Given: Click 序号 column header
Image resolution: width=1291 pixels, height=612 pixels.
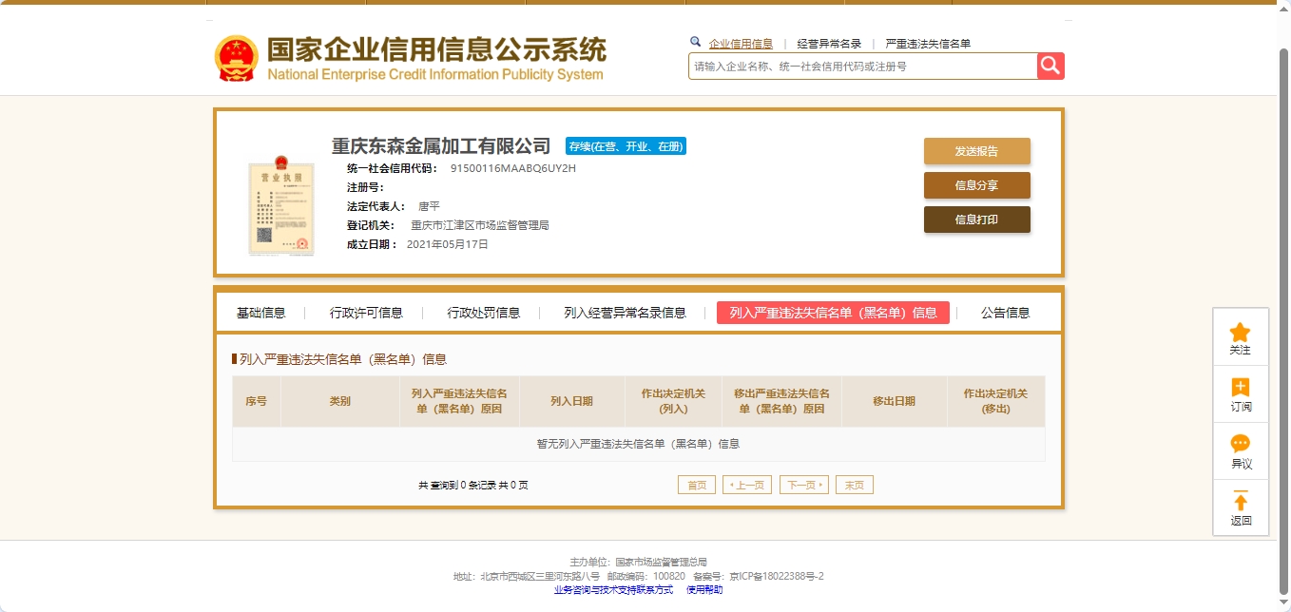Looking at the screenshot, I should tap(256, 401).
